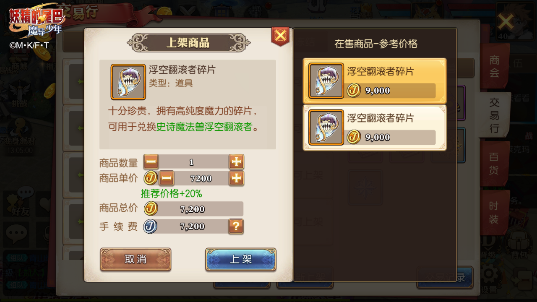Screen dimensions: 537x302
Task: Click the item icon in 上架商品 panel
Action: 128,82
